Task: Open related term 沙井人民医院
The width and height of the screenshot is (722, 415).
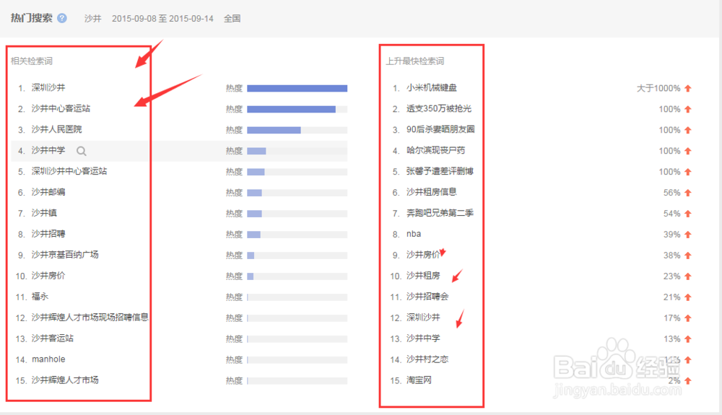Action: (56, 129)
